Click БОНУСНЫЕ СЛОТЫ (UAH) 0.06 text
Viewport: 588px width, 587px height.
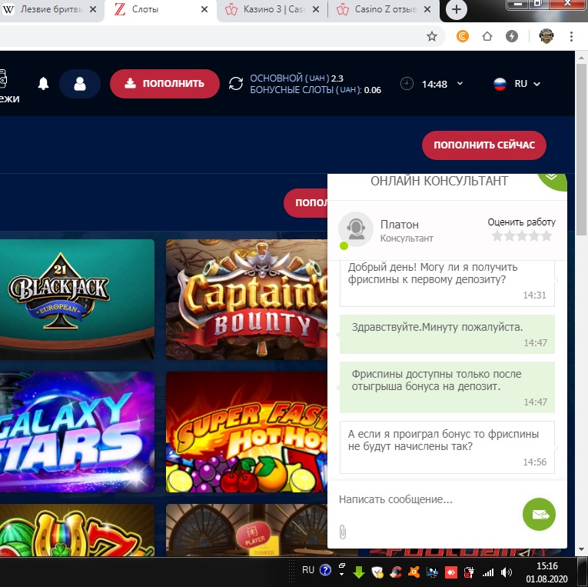click(315, 90)
